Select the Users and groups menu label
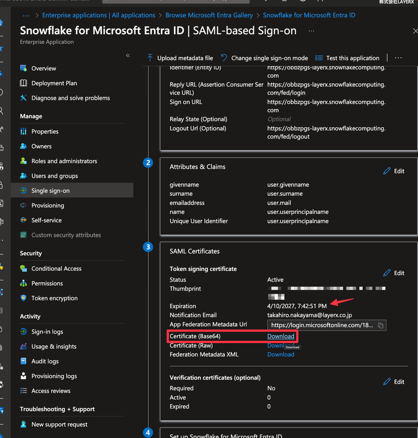The image size is (418, 438). (55, 176)
